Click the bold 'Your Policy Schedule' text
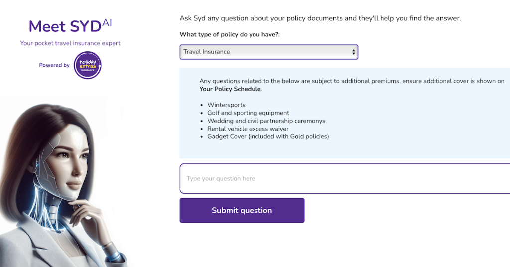The image size is (510, 267). point(230,89)
